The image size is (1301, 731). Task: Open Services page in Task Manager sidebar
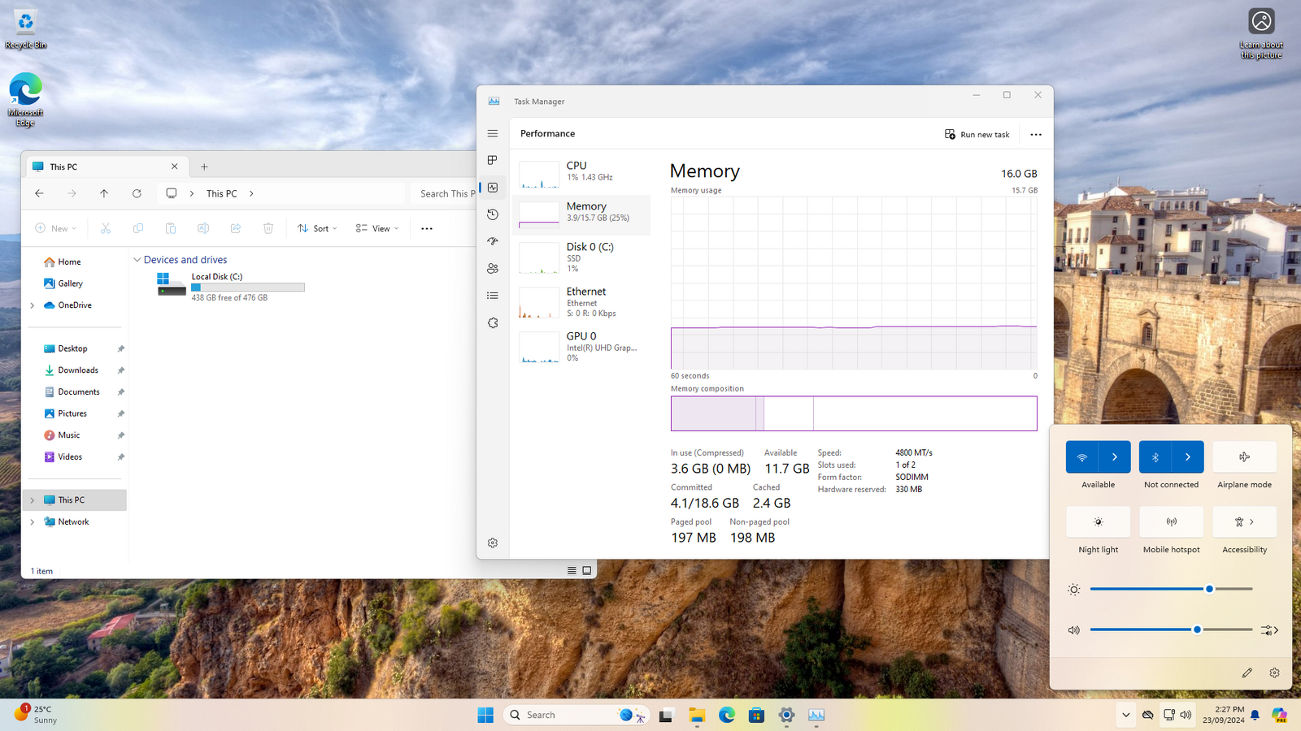point(493,323)
